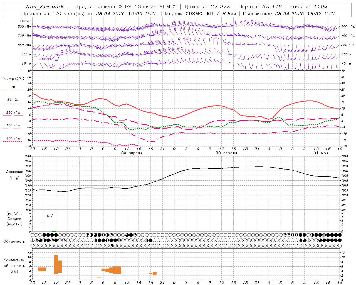Click the '10 м' wind level label on the left

point(27,63)
